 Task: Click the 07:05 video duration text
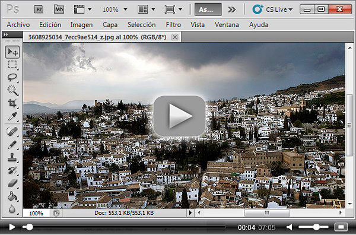click(267, 227)
